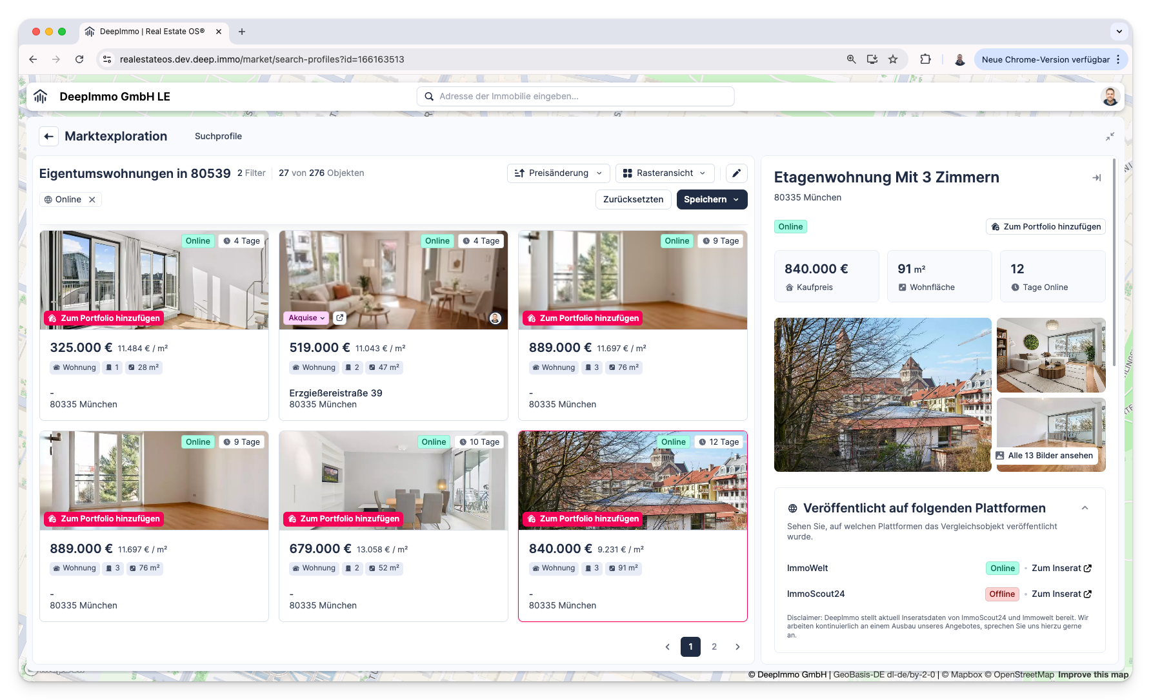Open the living room thumbnail with round mirror
This screenshot has height=700, width=1151.
[x=1051, y=355]
